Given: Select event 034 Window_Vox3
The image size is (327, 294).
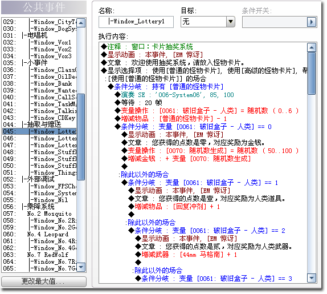Looking at the screenshot, I should (x=40, y=56).
